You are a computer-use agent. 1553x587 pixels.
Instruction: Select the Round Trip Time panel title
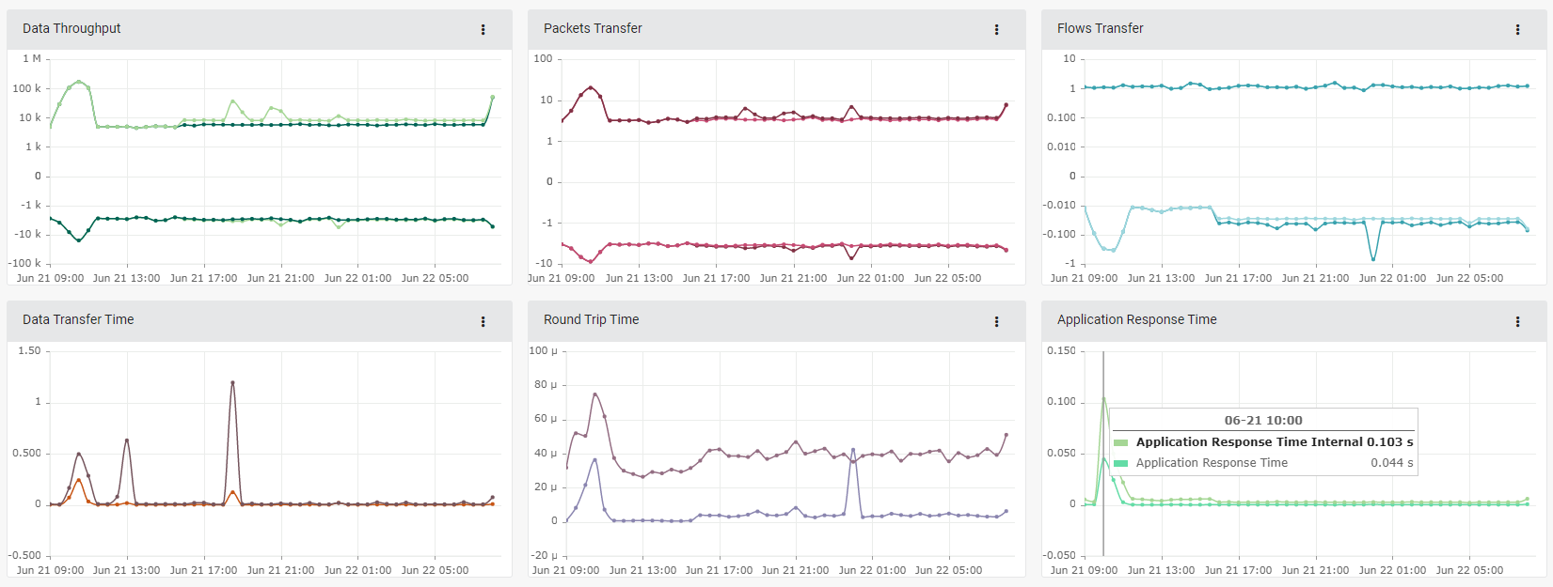point(591,319)
